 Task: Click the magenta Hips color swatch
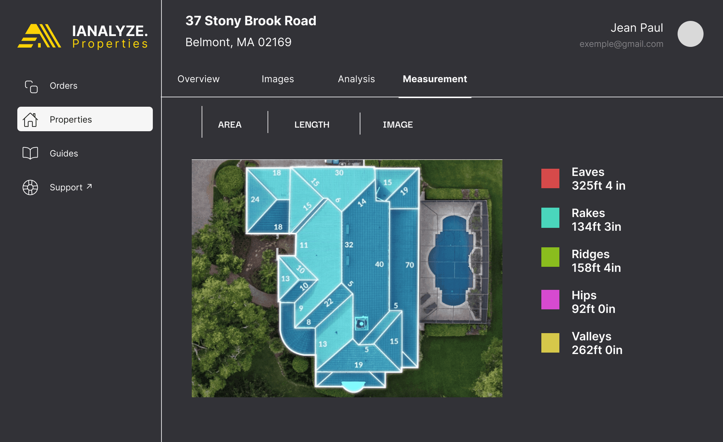(550, 300)
